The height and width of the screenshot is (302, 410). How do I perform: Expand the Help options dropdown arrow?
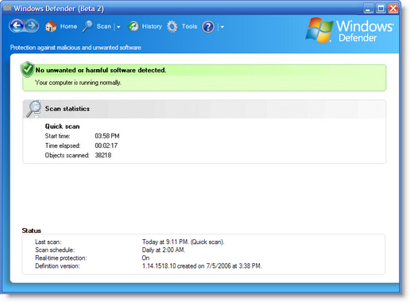(x=222, y=27)
